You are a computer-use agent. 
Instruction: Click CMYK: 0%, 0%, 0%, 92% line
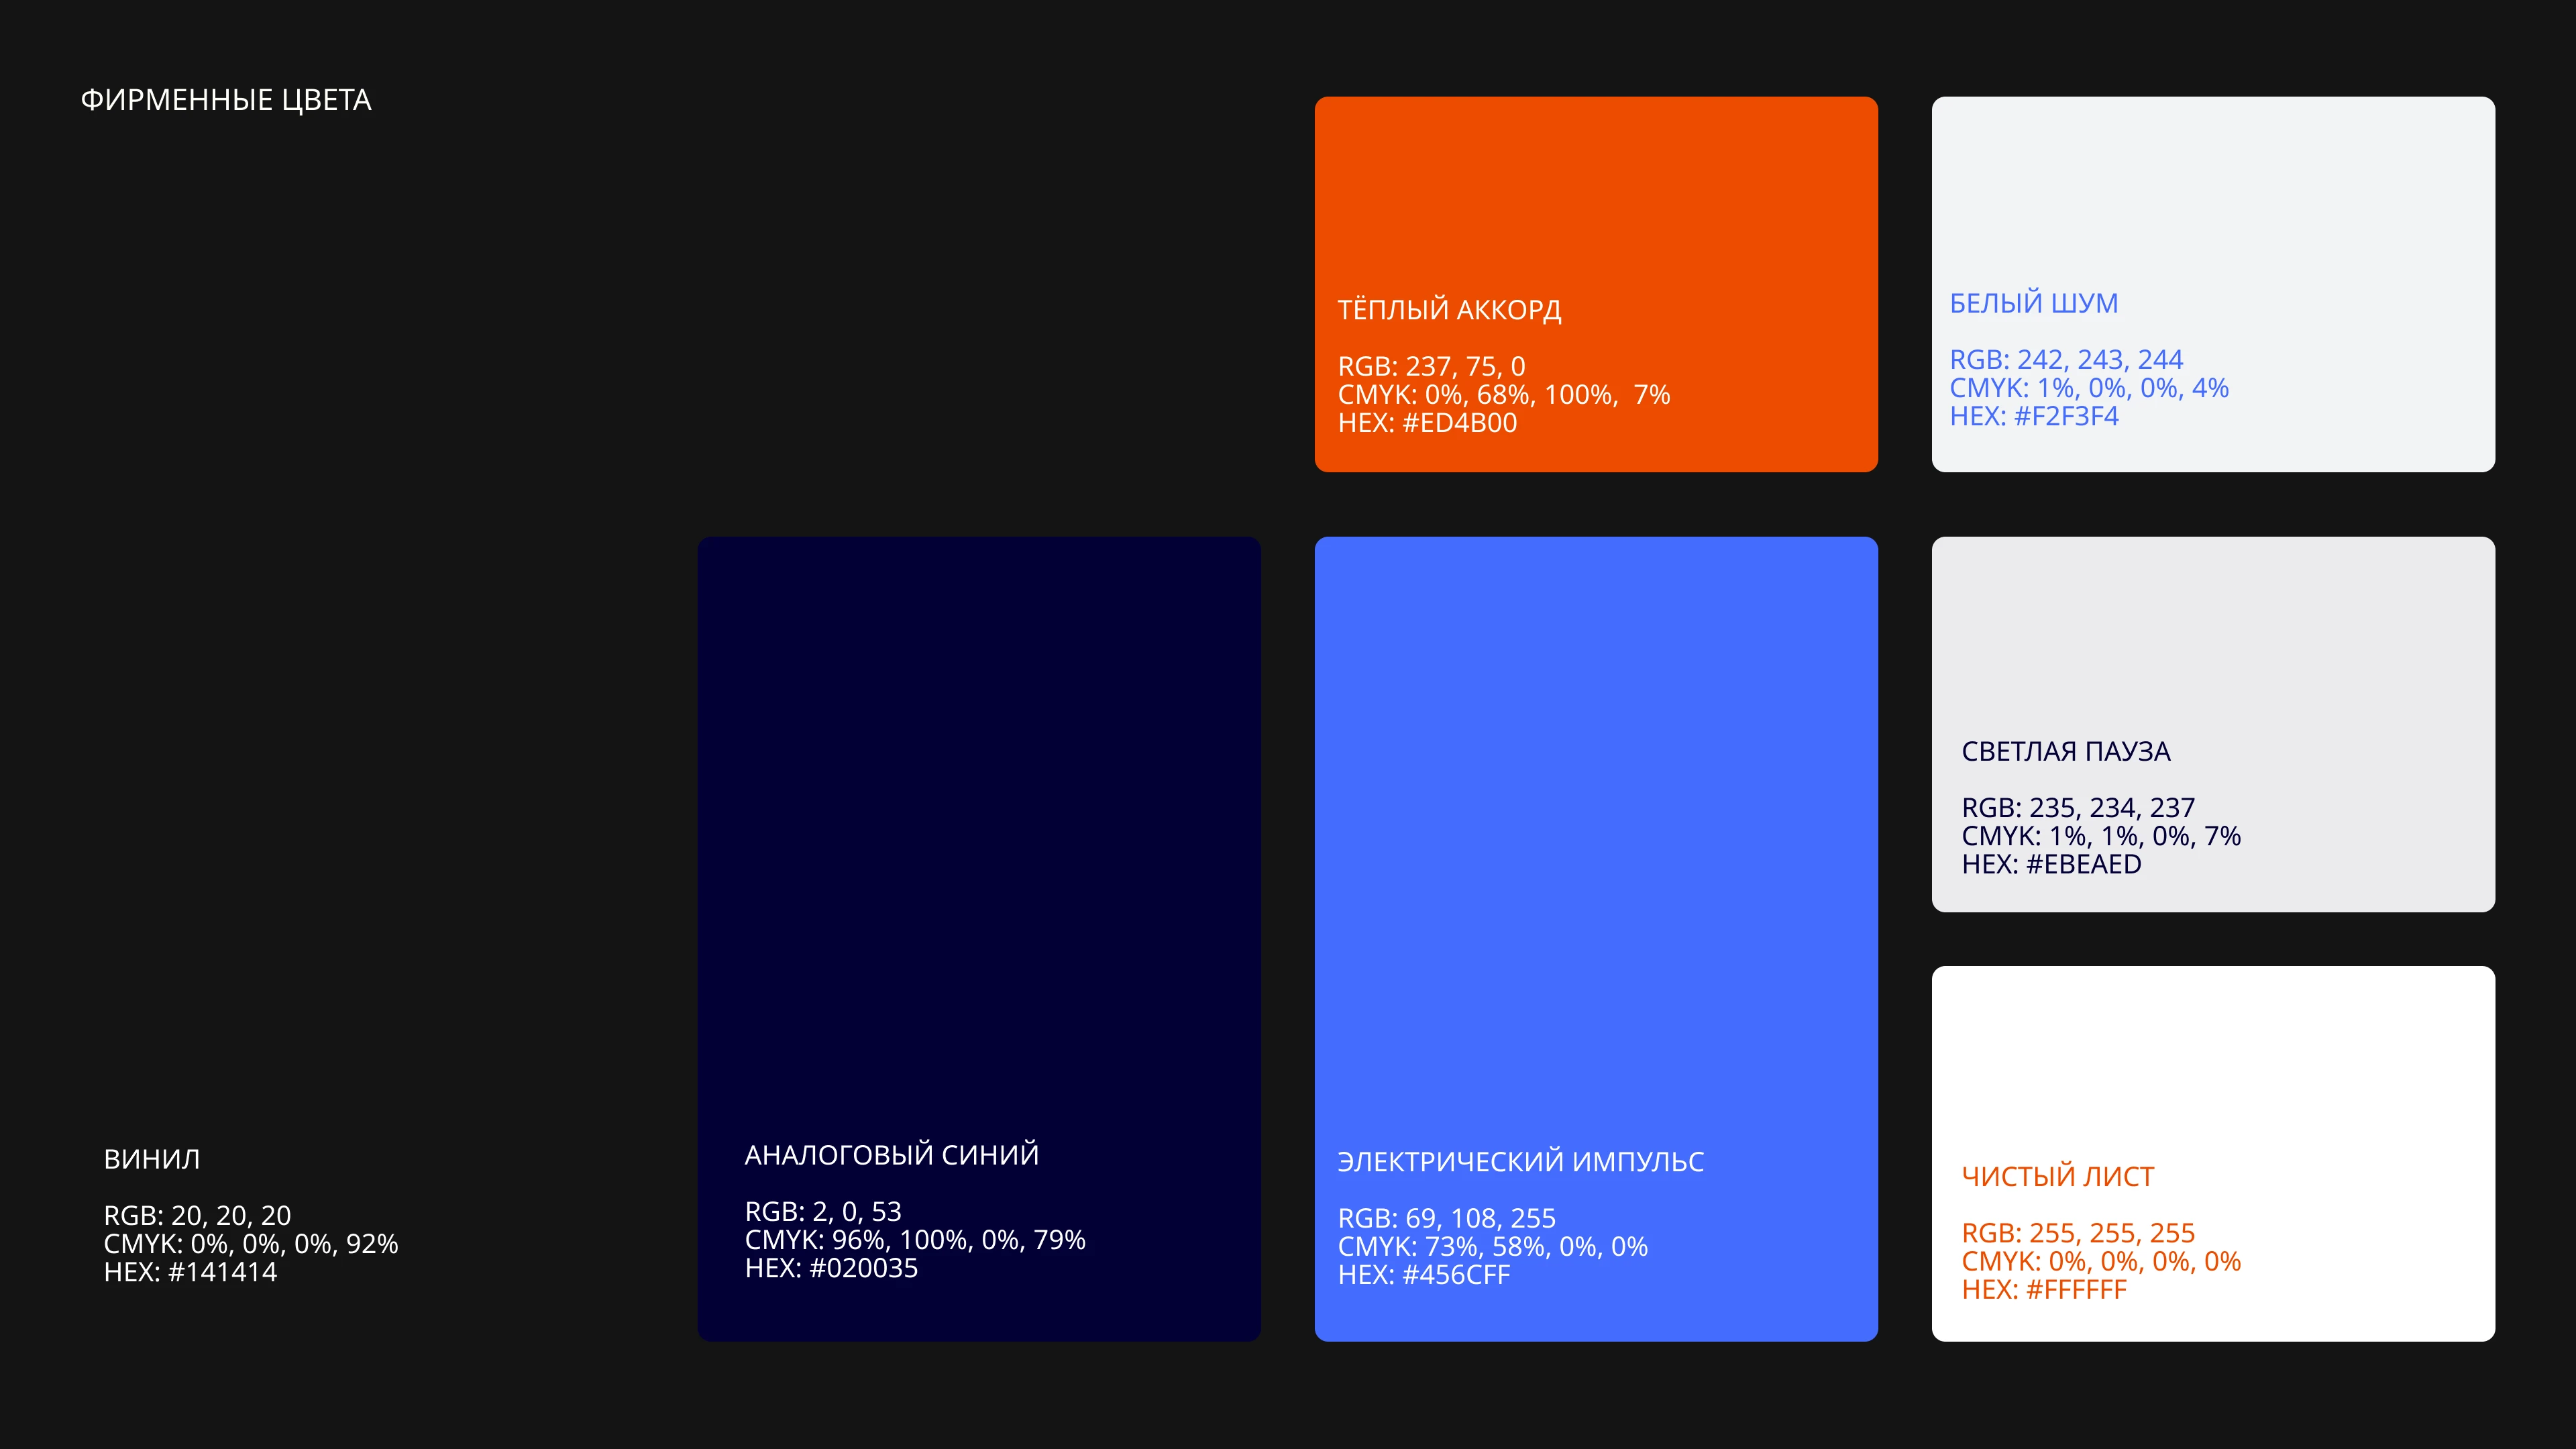[x=251, y=1244]
